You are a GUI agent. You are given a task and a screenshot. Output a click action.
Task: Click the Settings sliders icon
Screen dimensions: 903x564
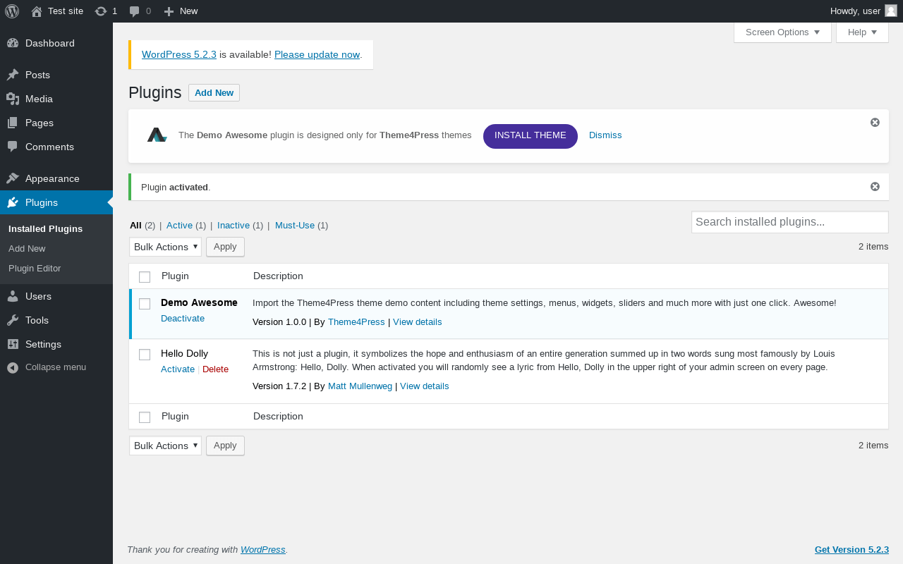13,344
